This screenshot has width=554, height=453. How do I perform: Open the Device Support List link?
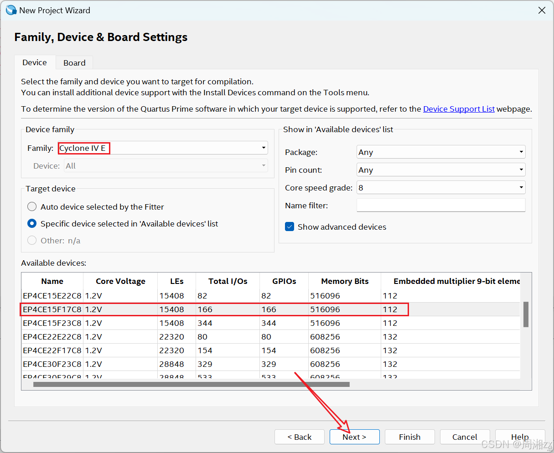pos(459,109)
